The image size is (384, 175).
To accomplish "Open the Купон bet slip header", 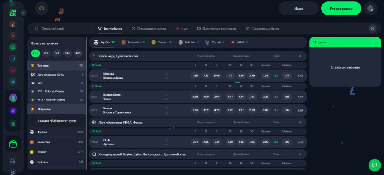I will coord(345,42).
